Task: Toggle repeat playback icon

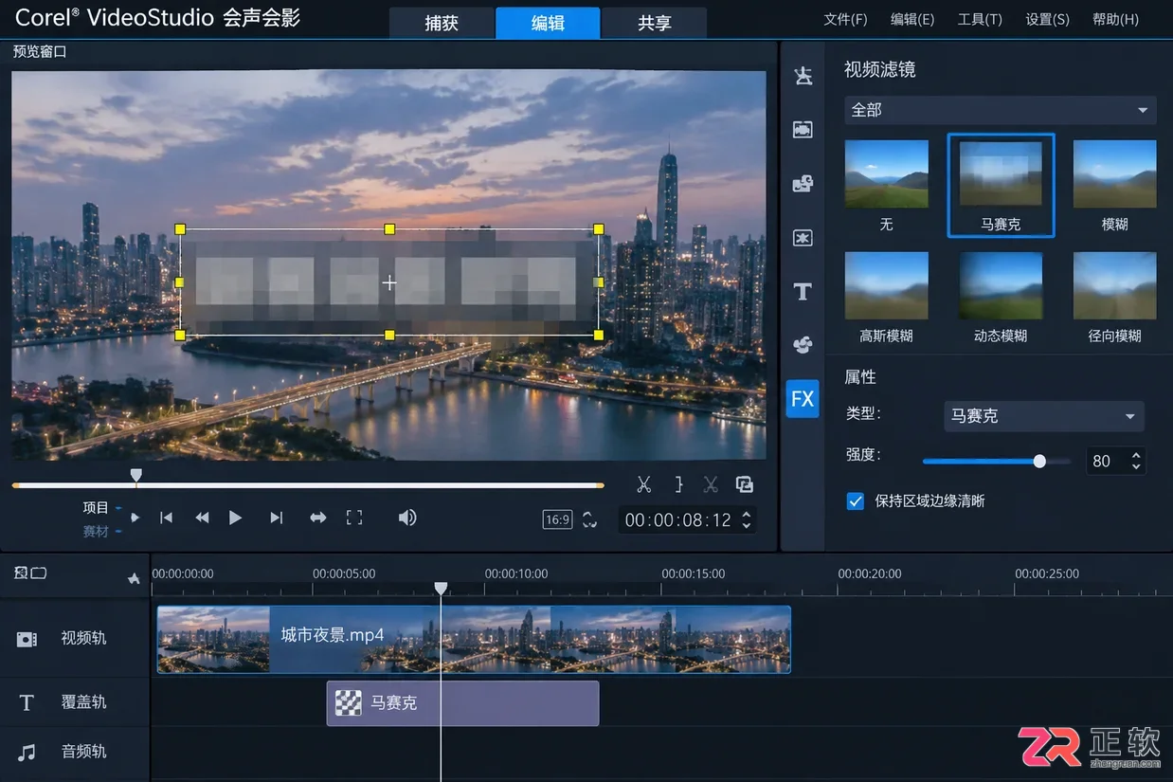Action: [318, 518]
